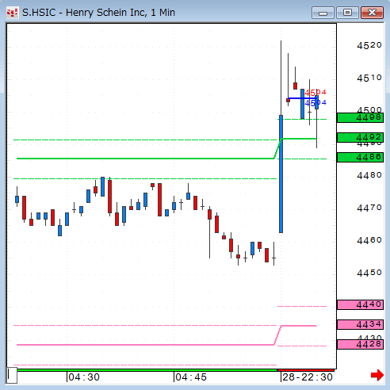Click the 4480 price axis value
Image resolution: width=390 pixels, height=390 pixels.
pos(369,175)
